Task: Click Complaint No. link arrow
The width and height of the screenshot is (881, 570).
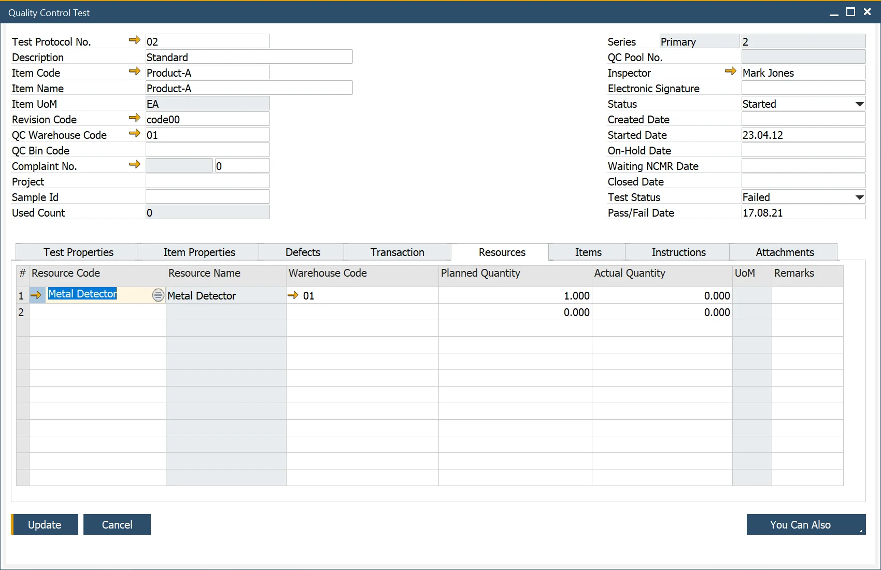Action: click(x=135, y=164)
